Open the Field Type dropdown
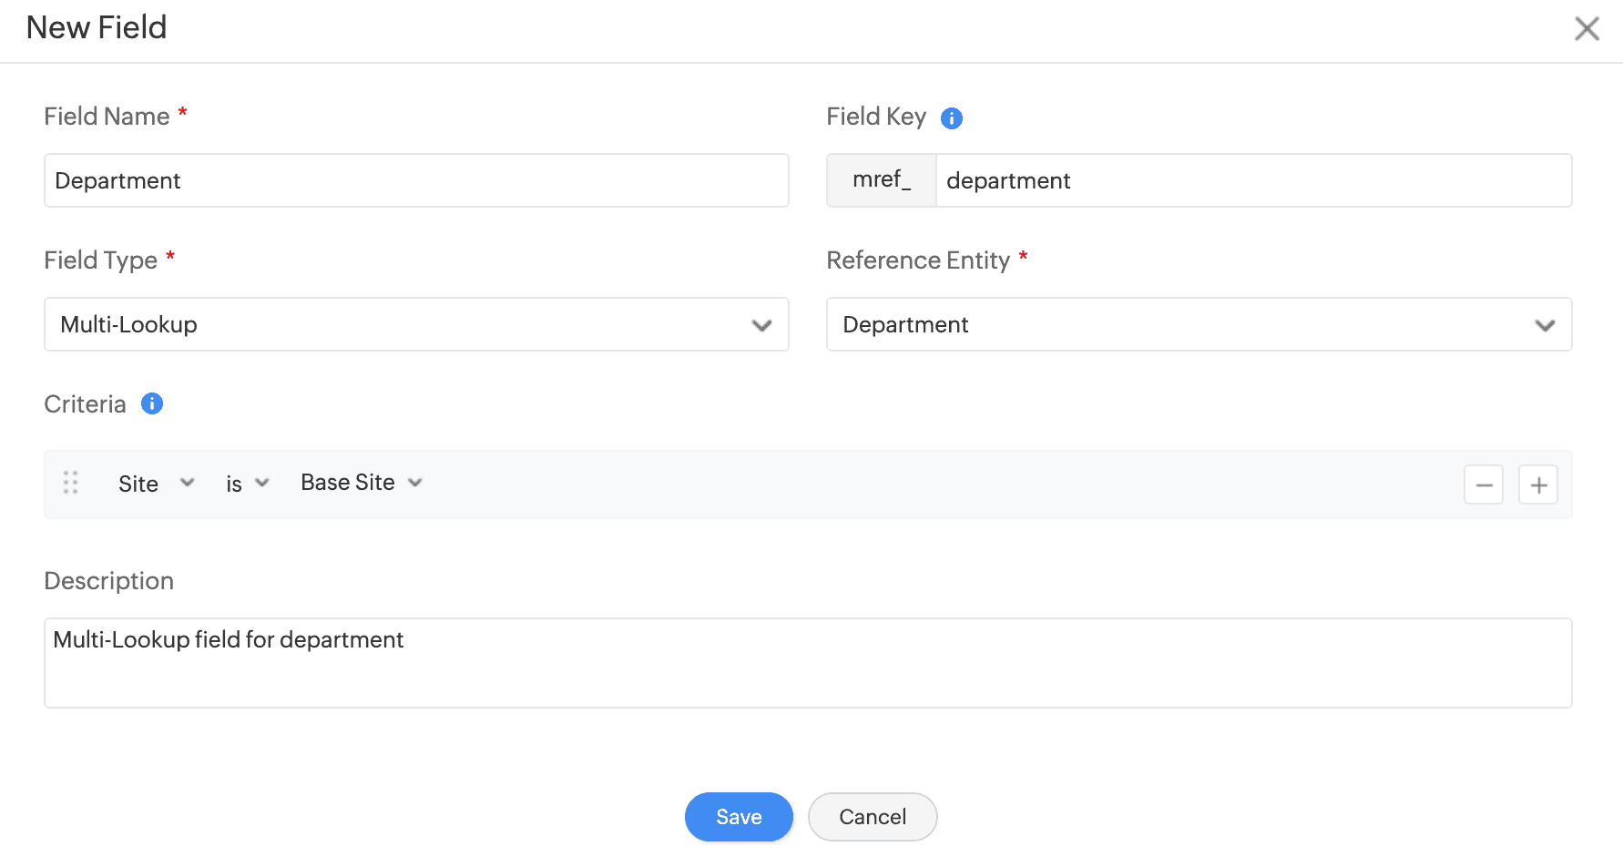The height and width of the screenshot is (867, 1623). (x=762, y=324)
